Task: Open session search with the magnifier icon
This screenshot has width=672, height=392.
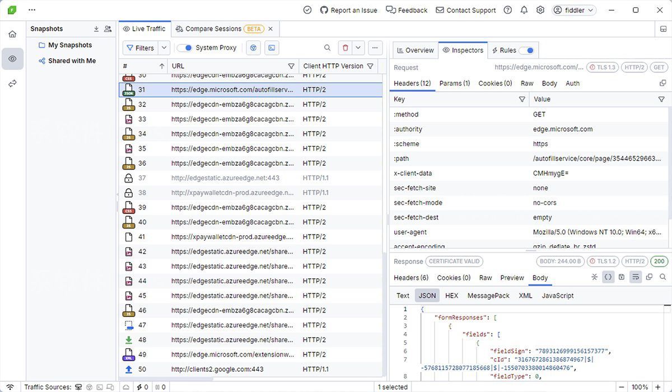Action: pos(328,48)
